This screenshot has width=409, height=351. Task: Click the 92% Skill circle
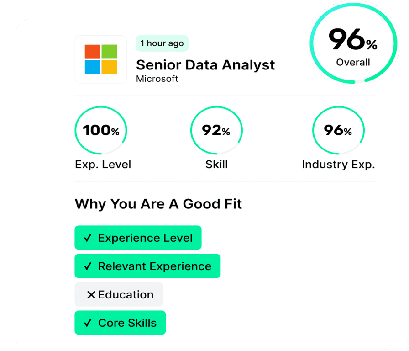click(x=216, y=131)
